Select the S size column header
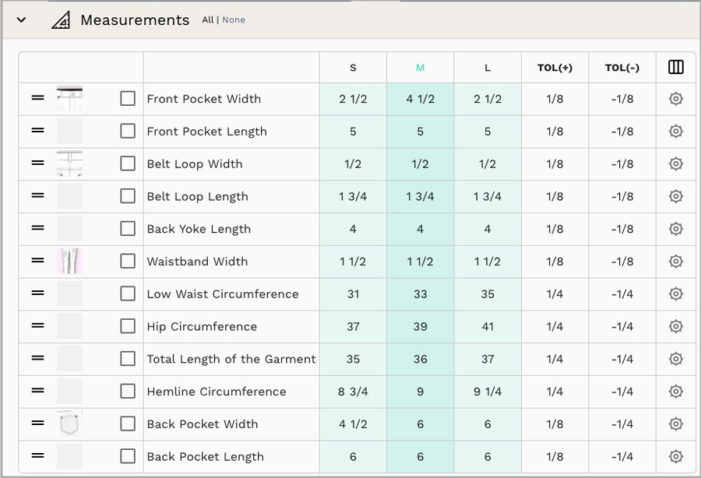This screenshot has height=478, width=701. tap(353, 68)
